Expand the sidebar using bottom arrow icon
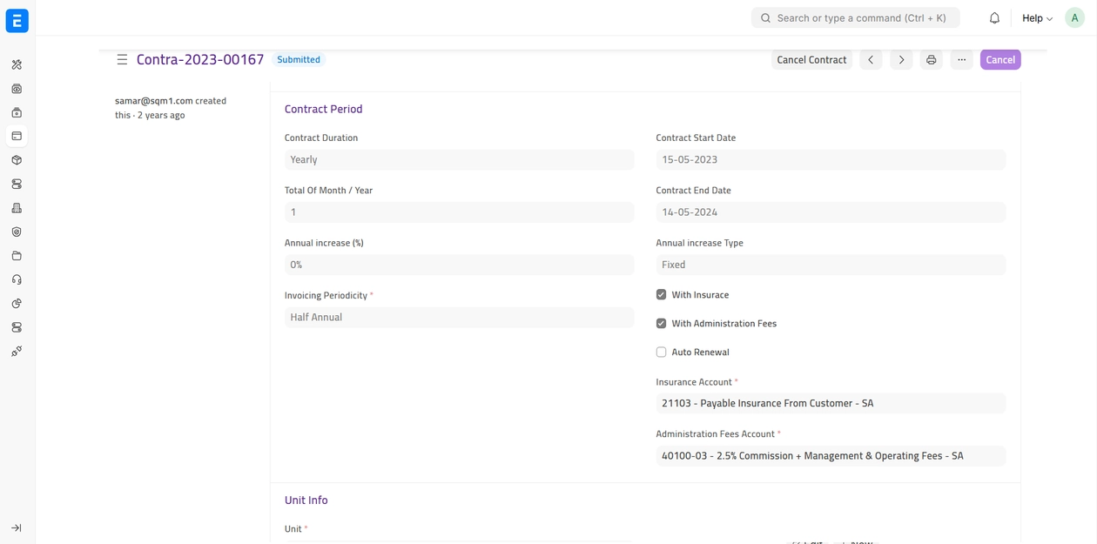1097x544 pixels. point(17,528)
